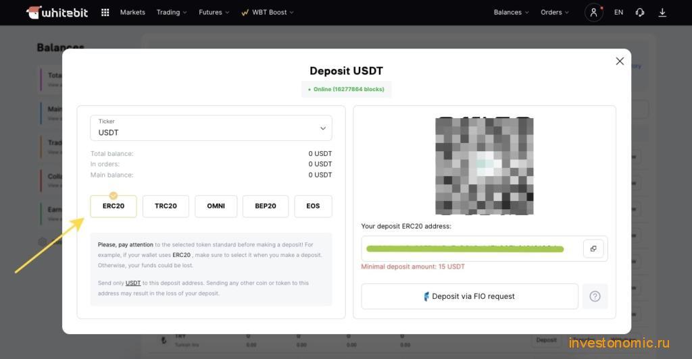Close the Deposit USDT dialog
The image size is (692, 359).
[620, 61]
